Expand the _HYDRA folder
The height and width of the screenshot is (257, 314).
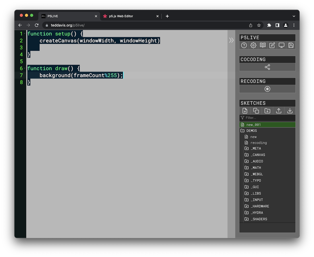point(247,213)
